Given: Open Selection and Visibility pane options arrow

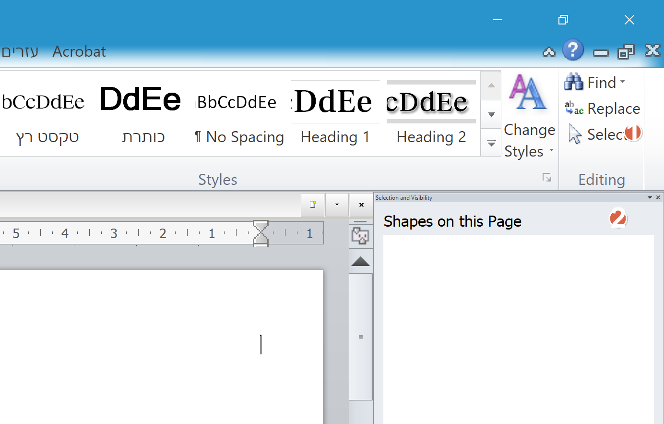Looking at the screenshot, I should 650,198.
